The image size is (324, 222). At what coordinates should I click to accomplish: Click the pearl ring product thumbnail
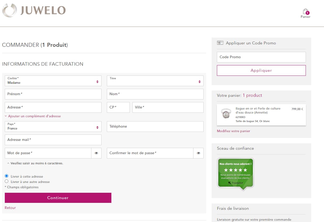click(x=226, y=114)
